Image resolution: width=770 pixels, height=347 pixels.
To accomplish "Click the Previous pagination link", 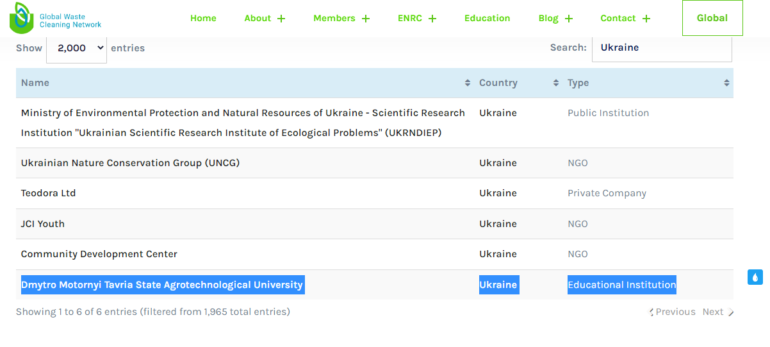I will tap(673, 312).
